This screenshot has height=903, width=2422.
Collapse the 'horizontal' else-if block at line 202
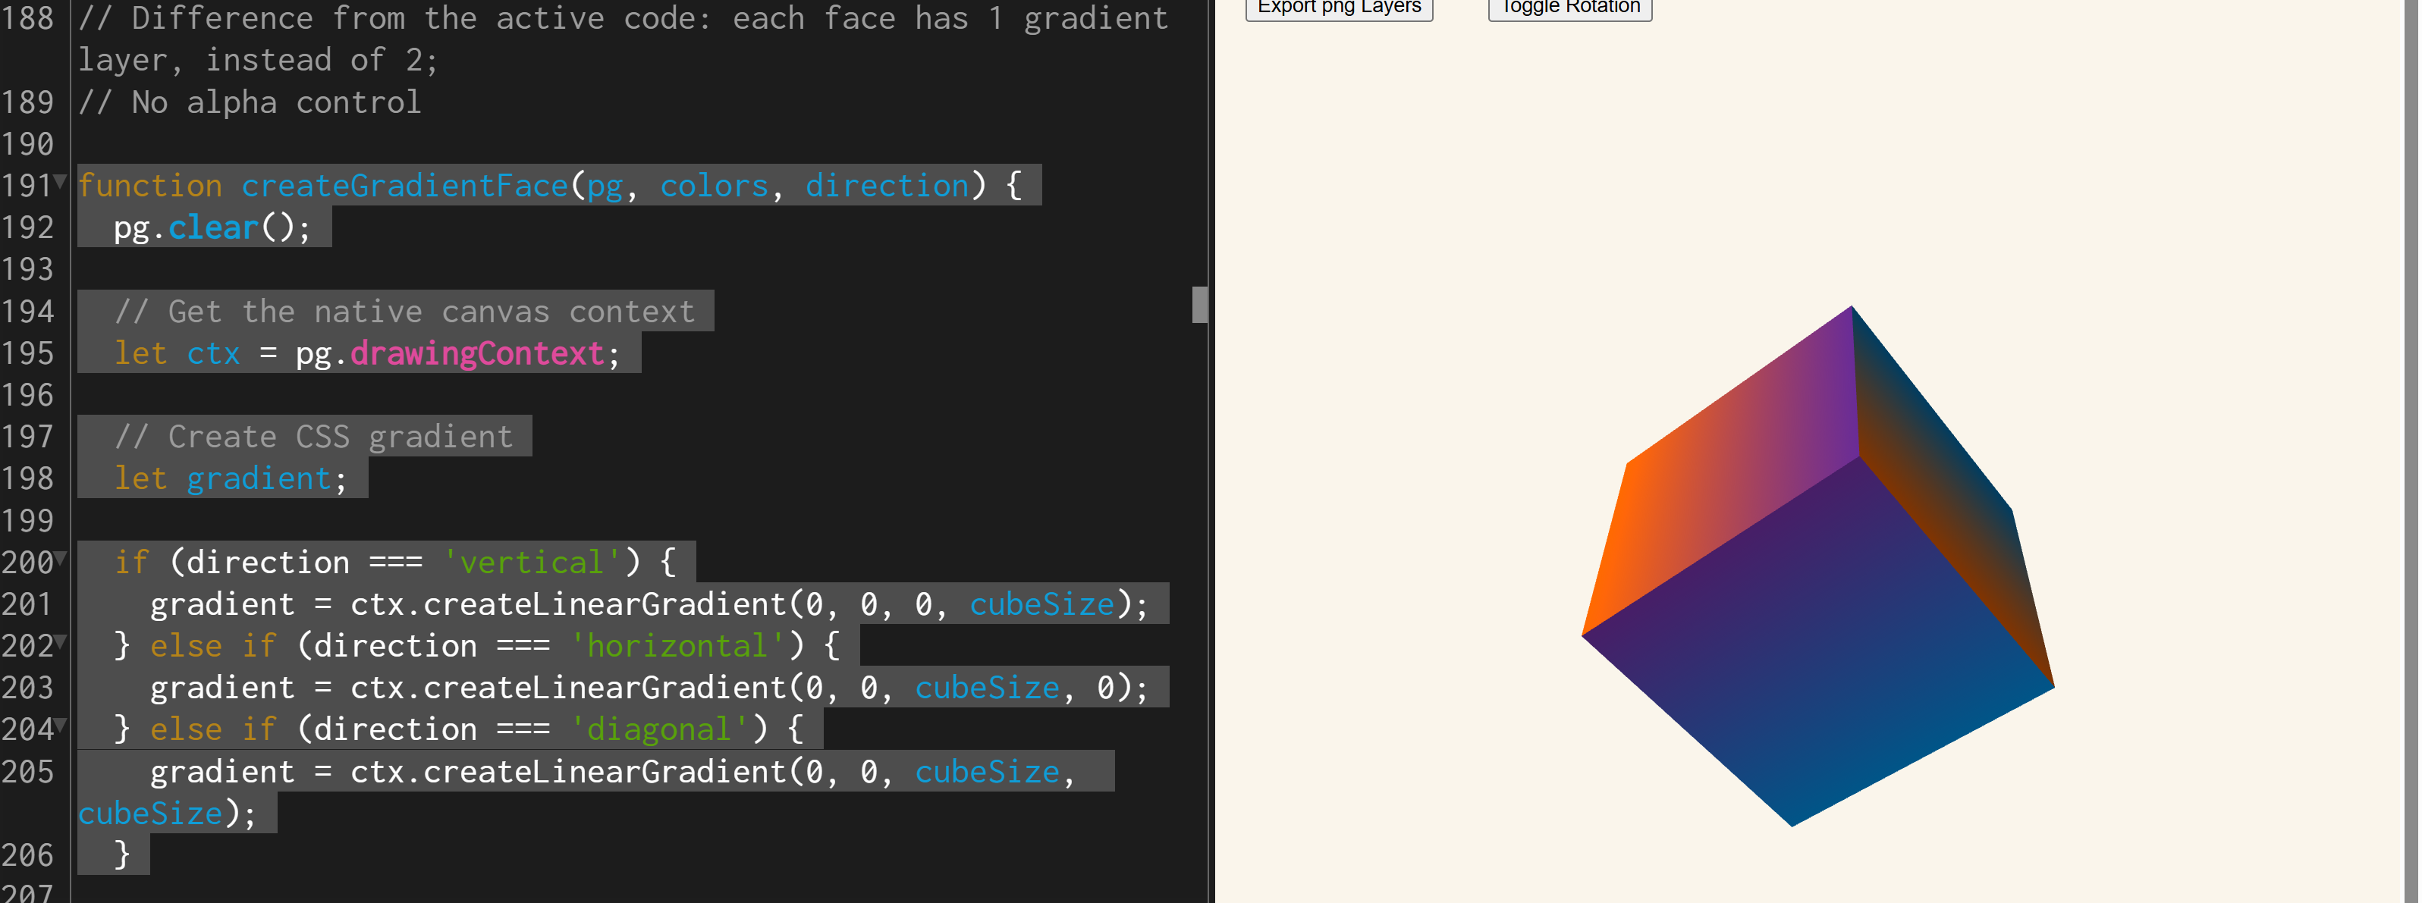tap(61, 641)
